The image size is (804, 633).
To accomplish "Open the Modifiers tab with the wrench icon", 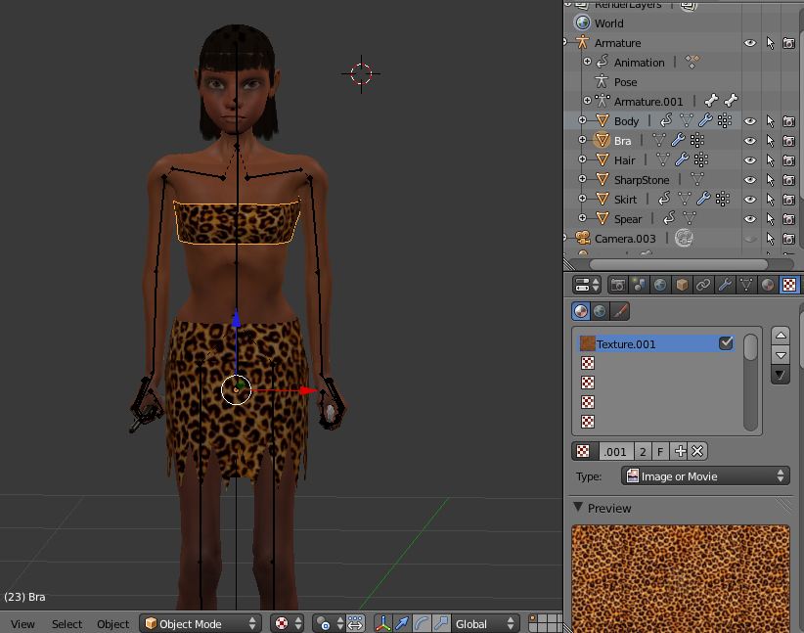I will tap(727, 285).
